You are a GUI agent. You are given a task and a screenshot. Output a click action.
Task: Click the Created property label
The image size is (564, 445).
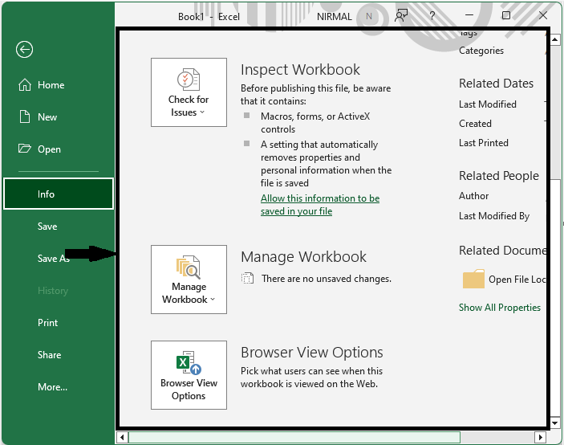[x=475, y=124]
